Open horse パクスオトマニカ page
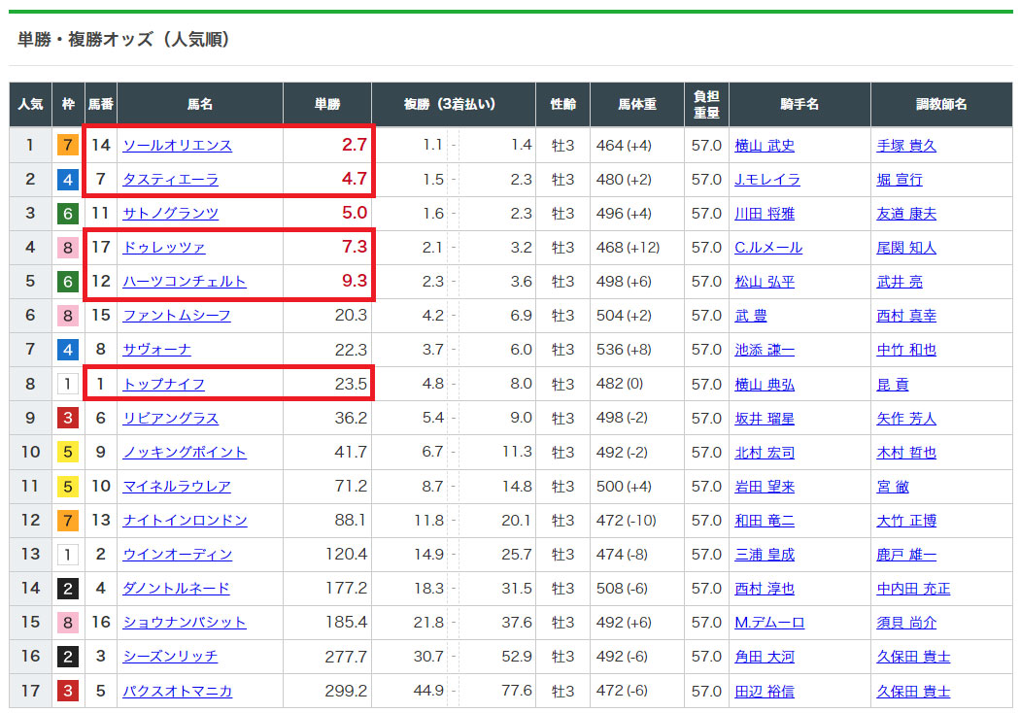The image size is (1020, 713). coord(177,692)
